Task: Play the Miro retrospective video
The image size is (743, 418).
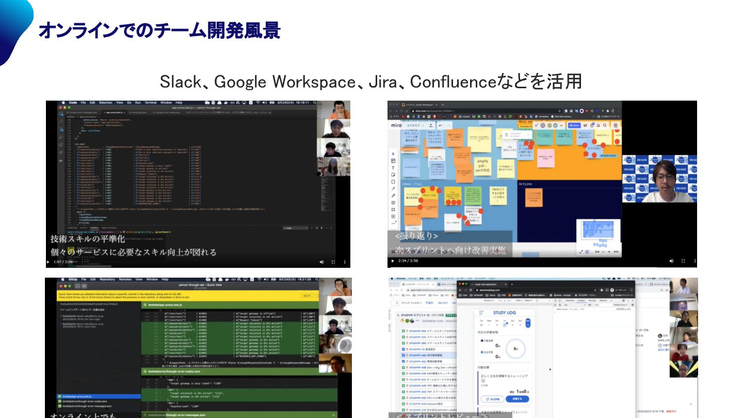Action: tap(392, 261)
